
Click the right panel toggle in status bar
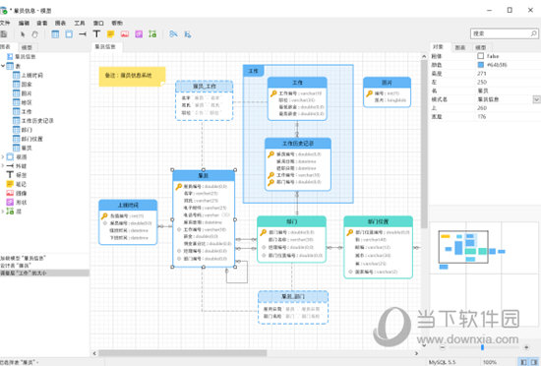coord(533,362)
